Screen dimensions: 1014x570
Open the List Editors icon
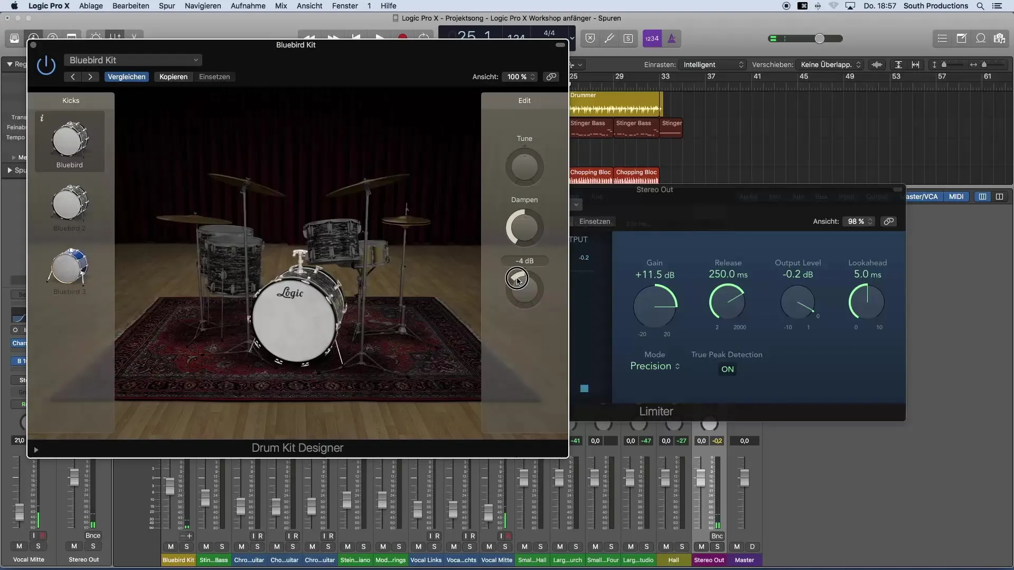[x=942, y=39]
